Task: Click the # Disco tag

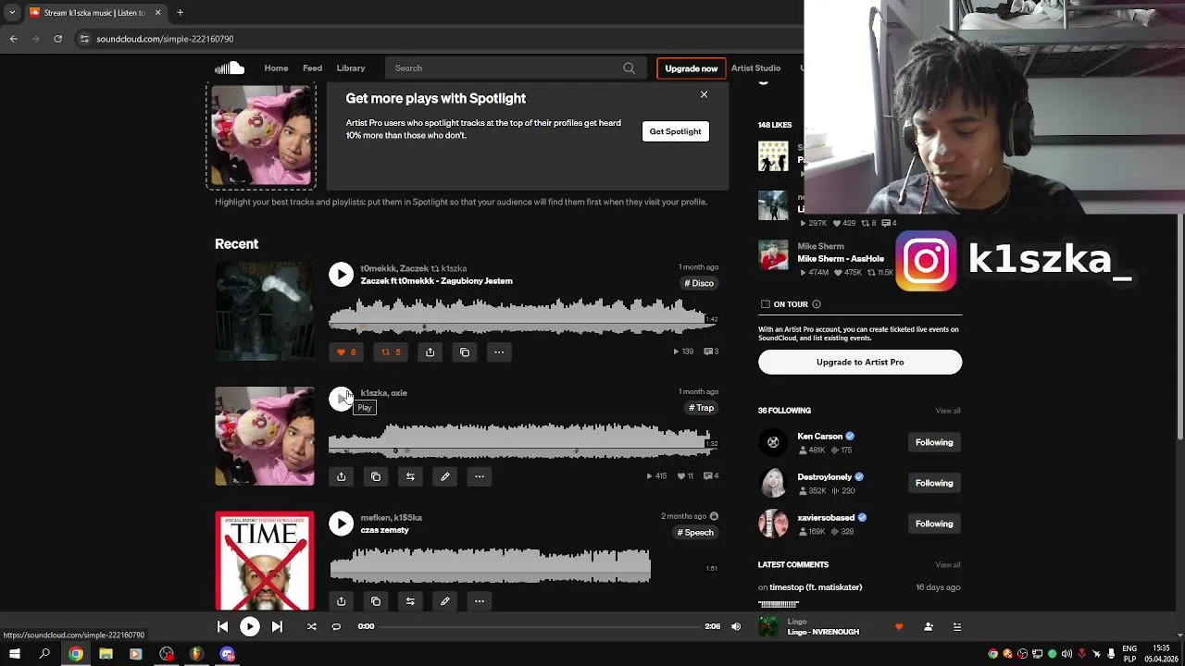Action: [699, 283]
